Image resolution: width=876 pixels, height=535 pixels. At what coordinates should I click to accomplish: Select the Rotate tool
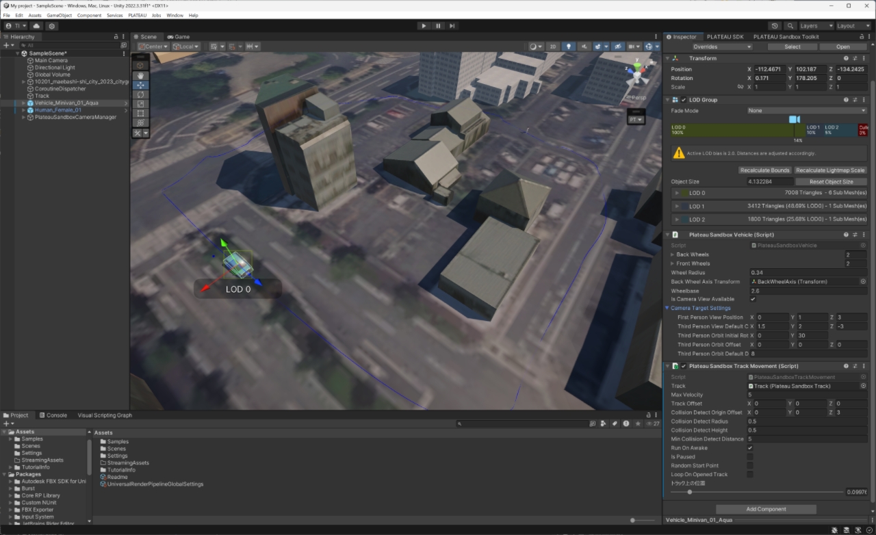(140, 94)
